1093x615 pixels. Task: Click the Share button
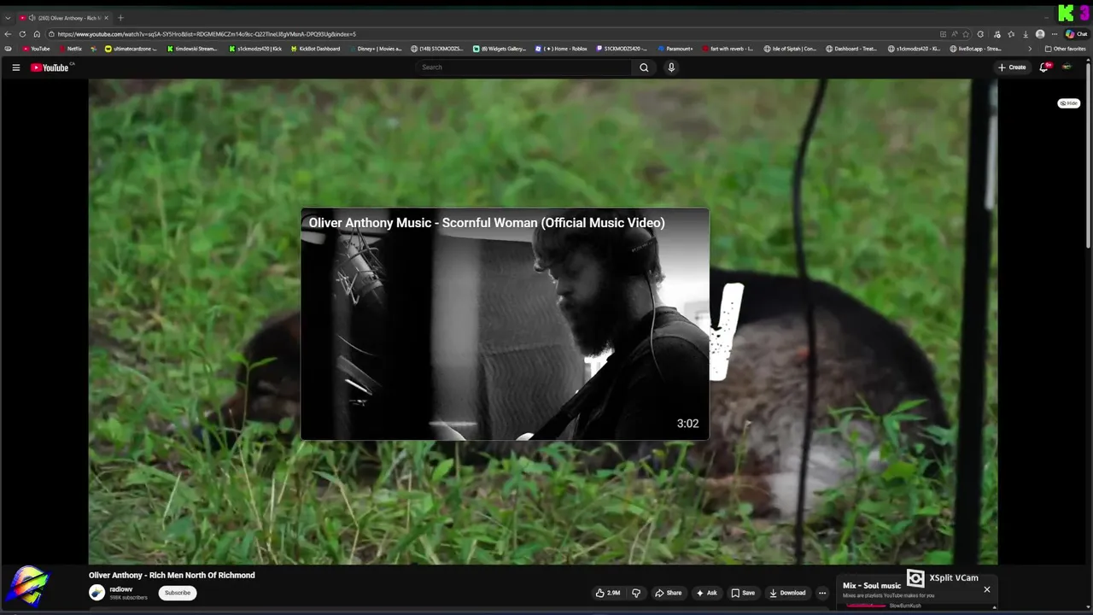tap(668, 593)
